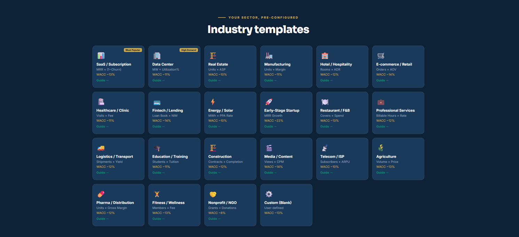Click the High Demand badge

tap(189, 50)
